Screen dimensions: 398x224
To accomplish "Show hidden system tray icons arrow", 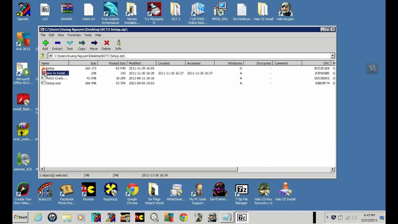I will pos(327,217).
